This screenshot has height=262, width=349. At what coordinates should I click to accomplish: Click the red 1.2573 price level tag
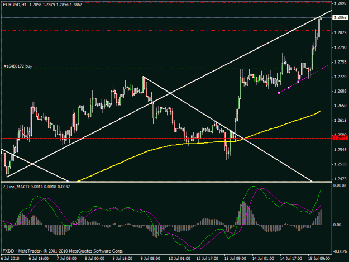340,138
